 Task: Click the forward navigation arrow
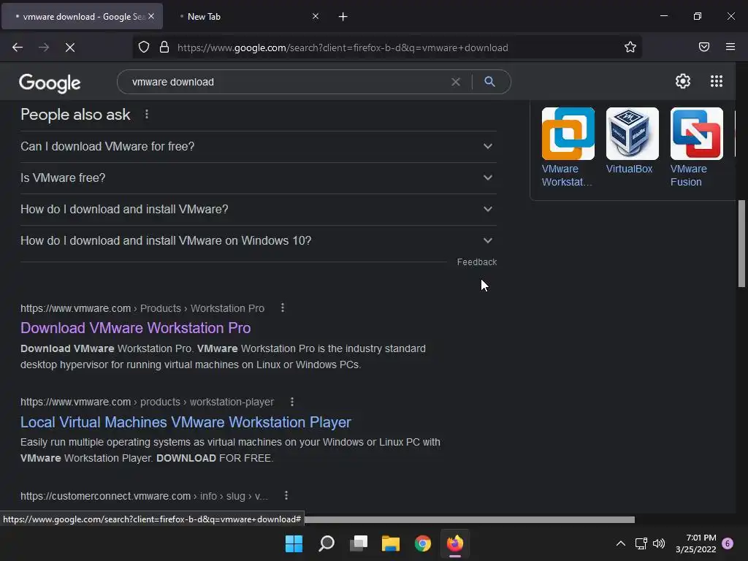click(43, 47)
